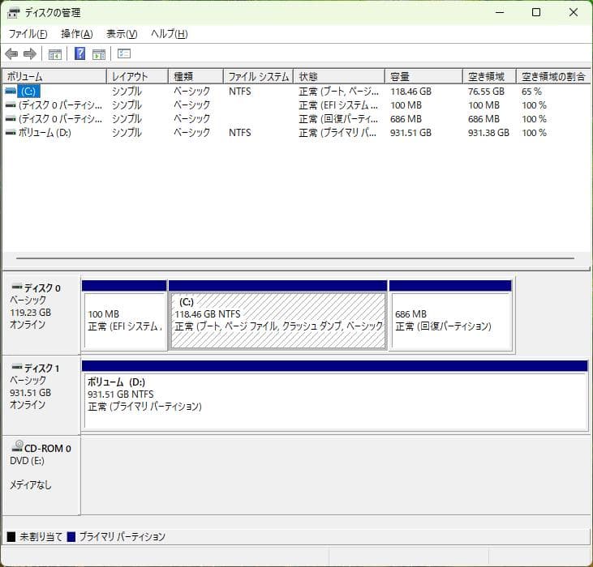Click the DVD (E:) drive label
Viewport: 593px width, 567px height.
(28, 461)
